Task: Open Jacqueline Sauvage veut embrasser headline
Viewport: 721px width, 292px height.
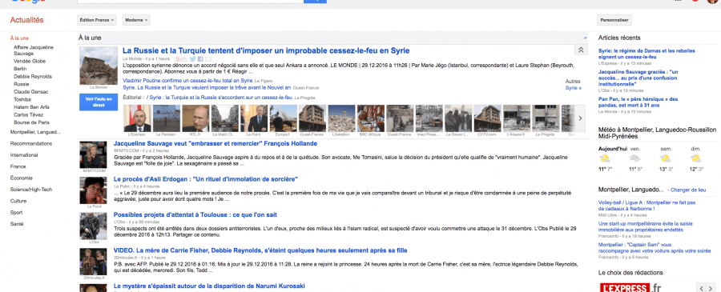Action: click(215, 144)
